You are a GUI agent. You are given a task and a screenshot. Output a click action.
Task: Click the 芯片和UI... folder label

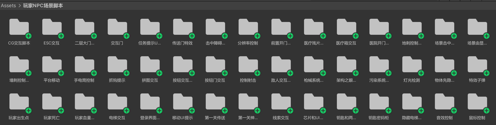(313, 118)
